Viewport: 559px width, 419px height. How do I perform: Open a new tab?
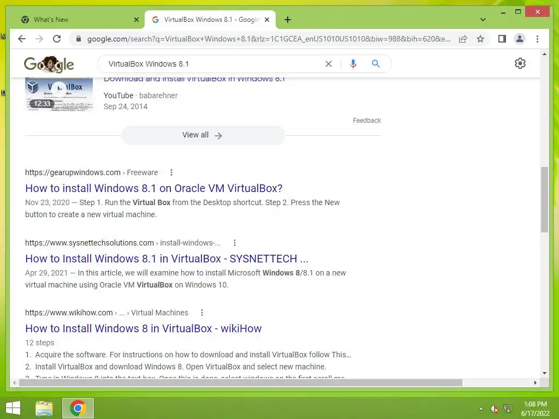coord(288,20)
